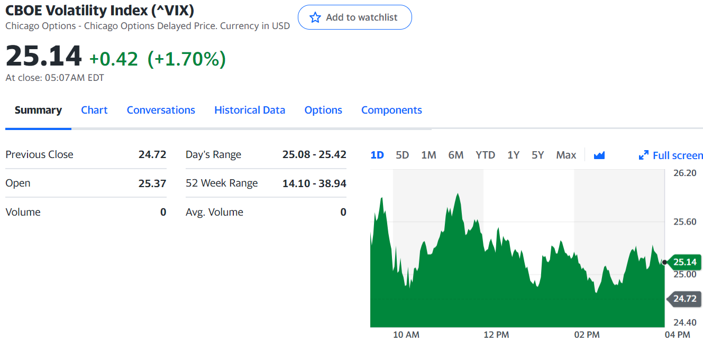Set the chart range to 6M

tap(456, 155)
